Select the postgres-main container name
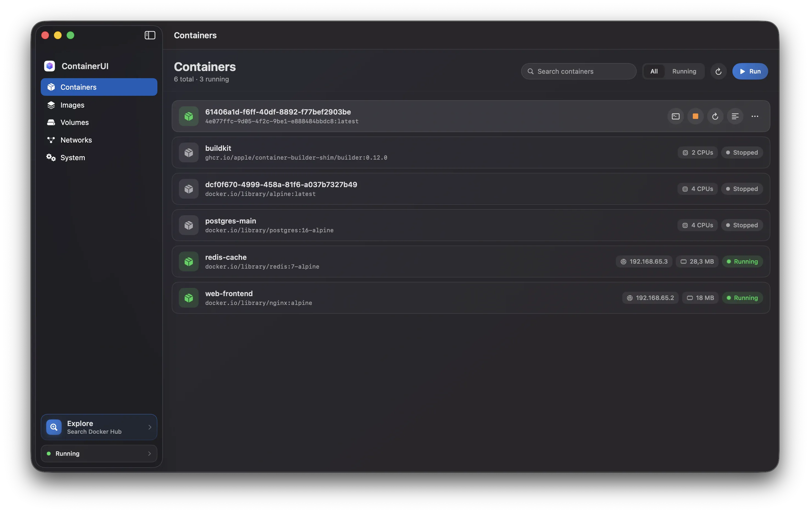 [231, 221]
